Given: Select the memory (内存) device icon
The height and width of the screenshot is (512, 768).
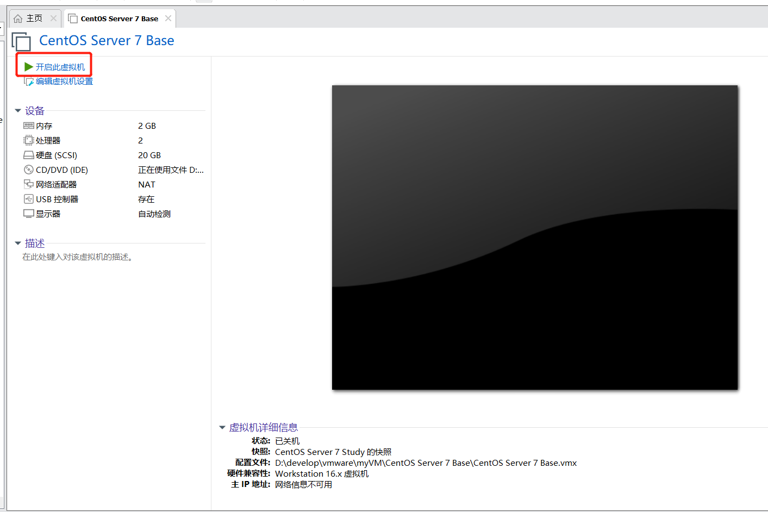Looking at the screenshot, I should pos(29,126).
